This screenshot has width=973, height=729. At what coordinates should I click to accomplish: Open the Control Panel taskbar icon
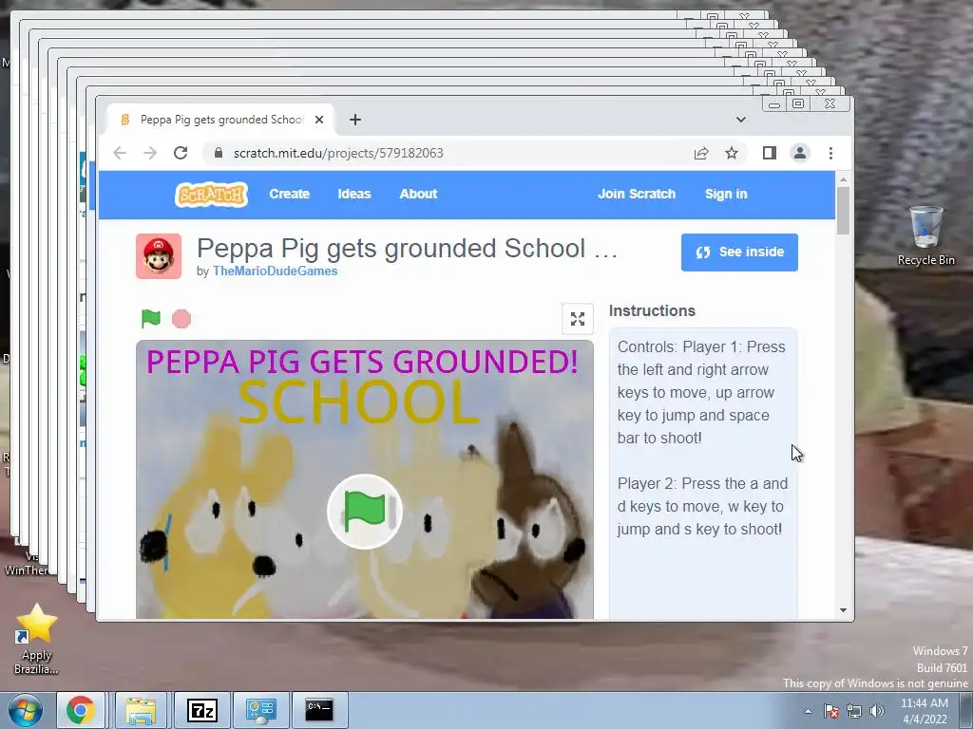(260, 710)
